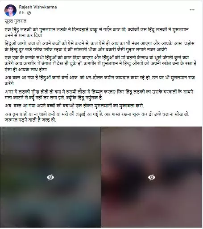Click the "सूरत गुजरात" heading line
The image size is (203, 229).
[x=16, y=21]
